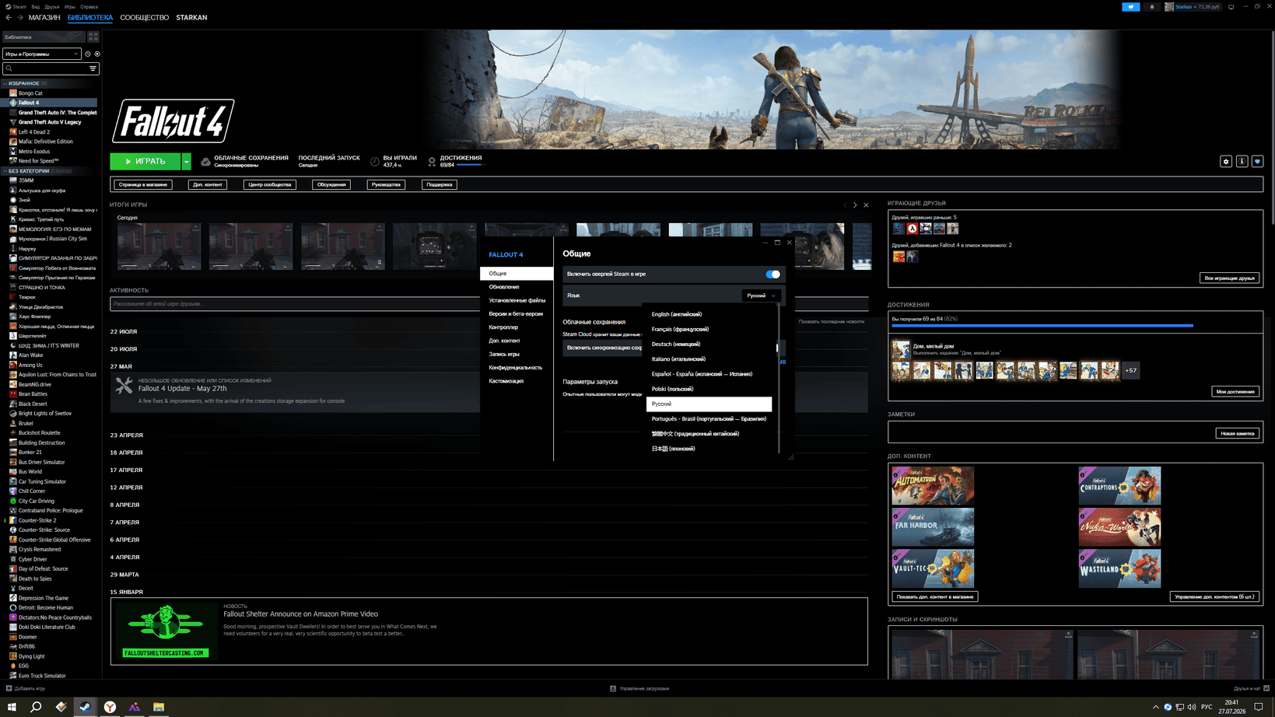Click the ready-to-play filter icon in sidebar
Image resolution: width=1275 pixels, height=717 pixels.
click(97, 54)
